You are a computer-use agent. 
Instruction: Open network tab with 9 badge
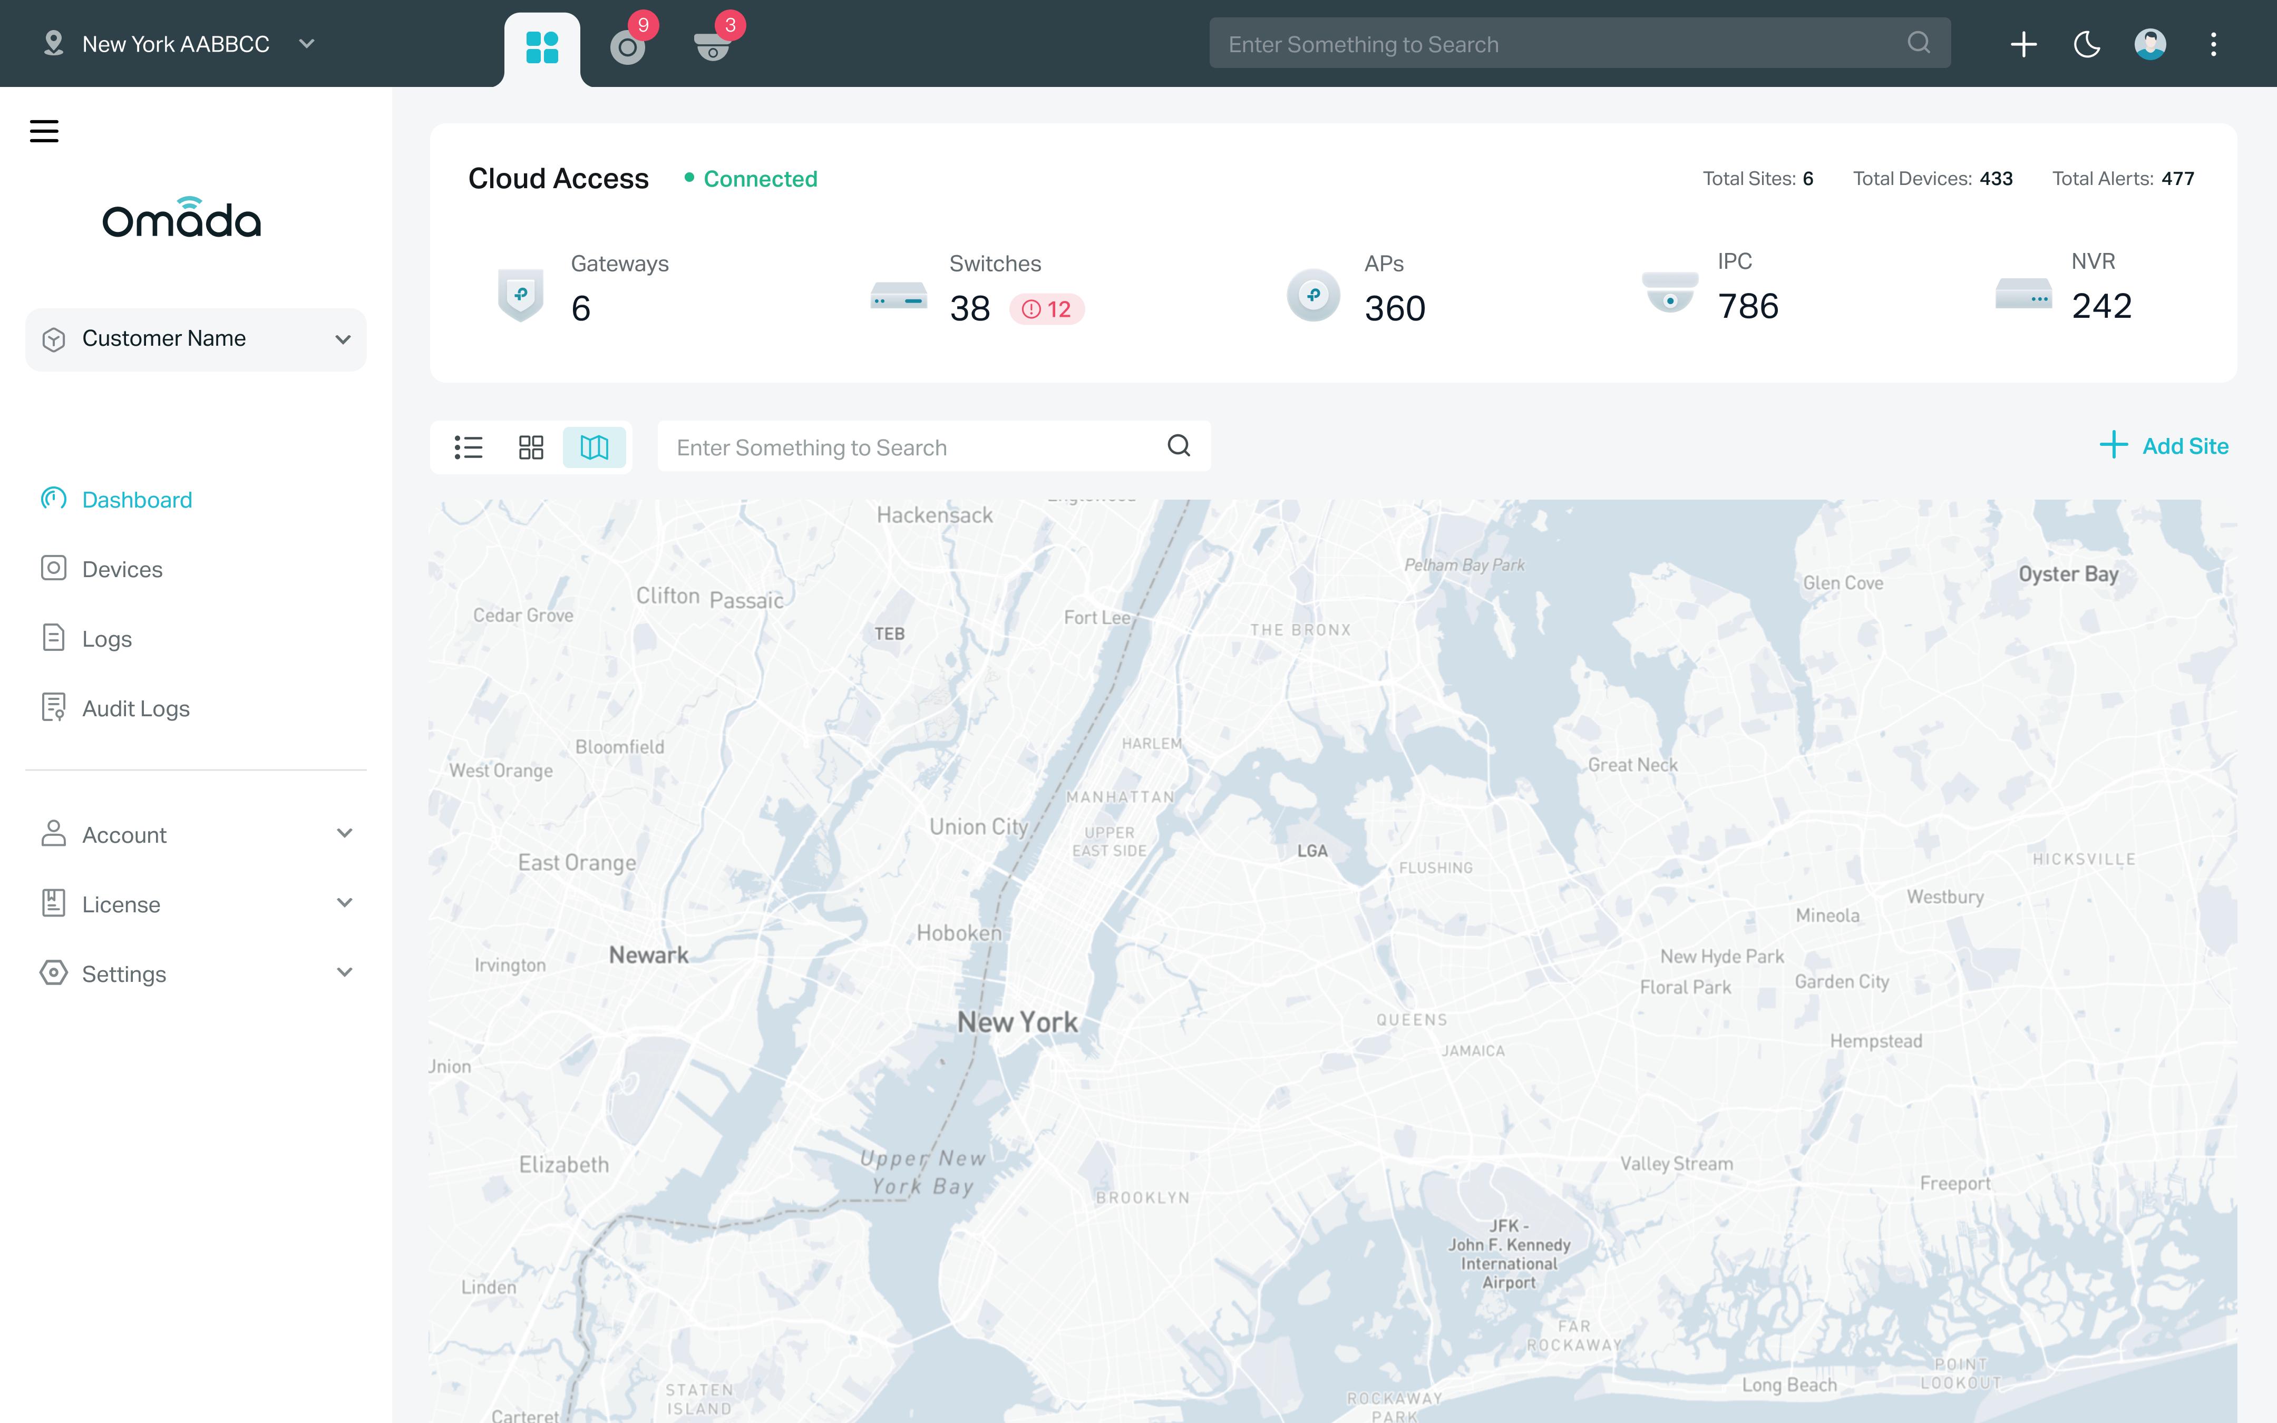[628, 46]
